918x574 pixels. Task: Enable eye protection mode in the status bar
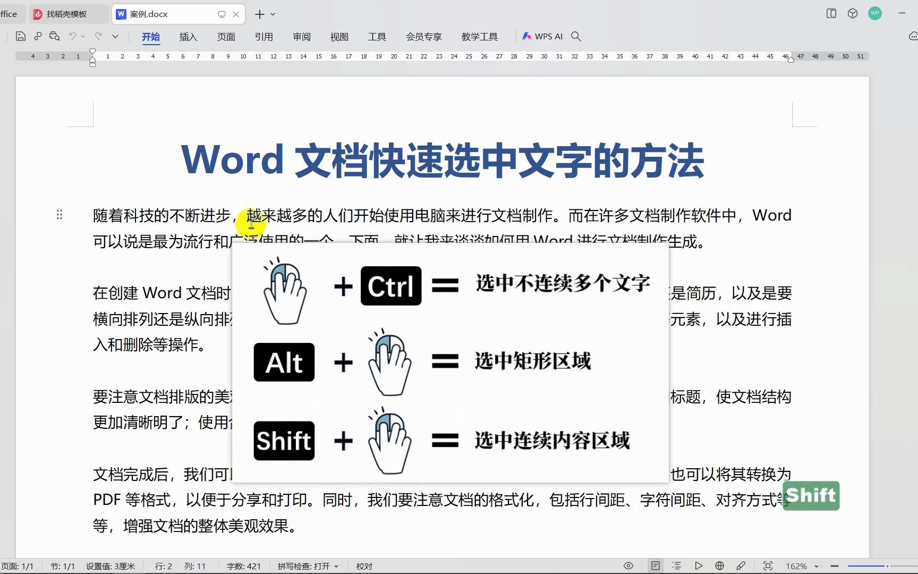628,566
